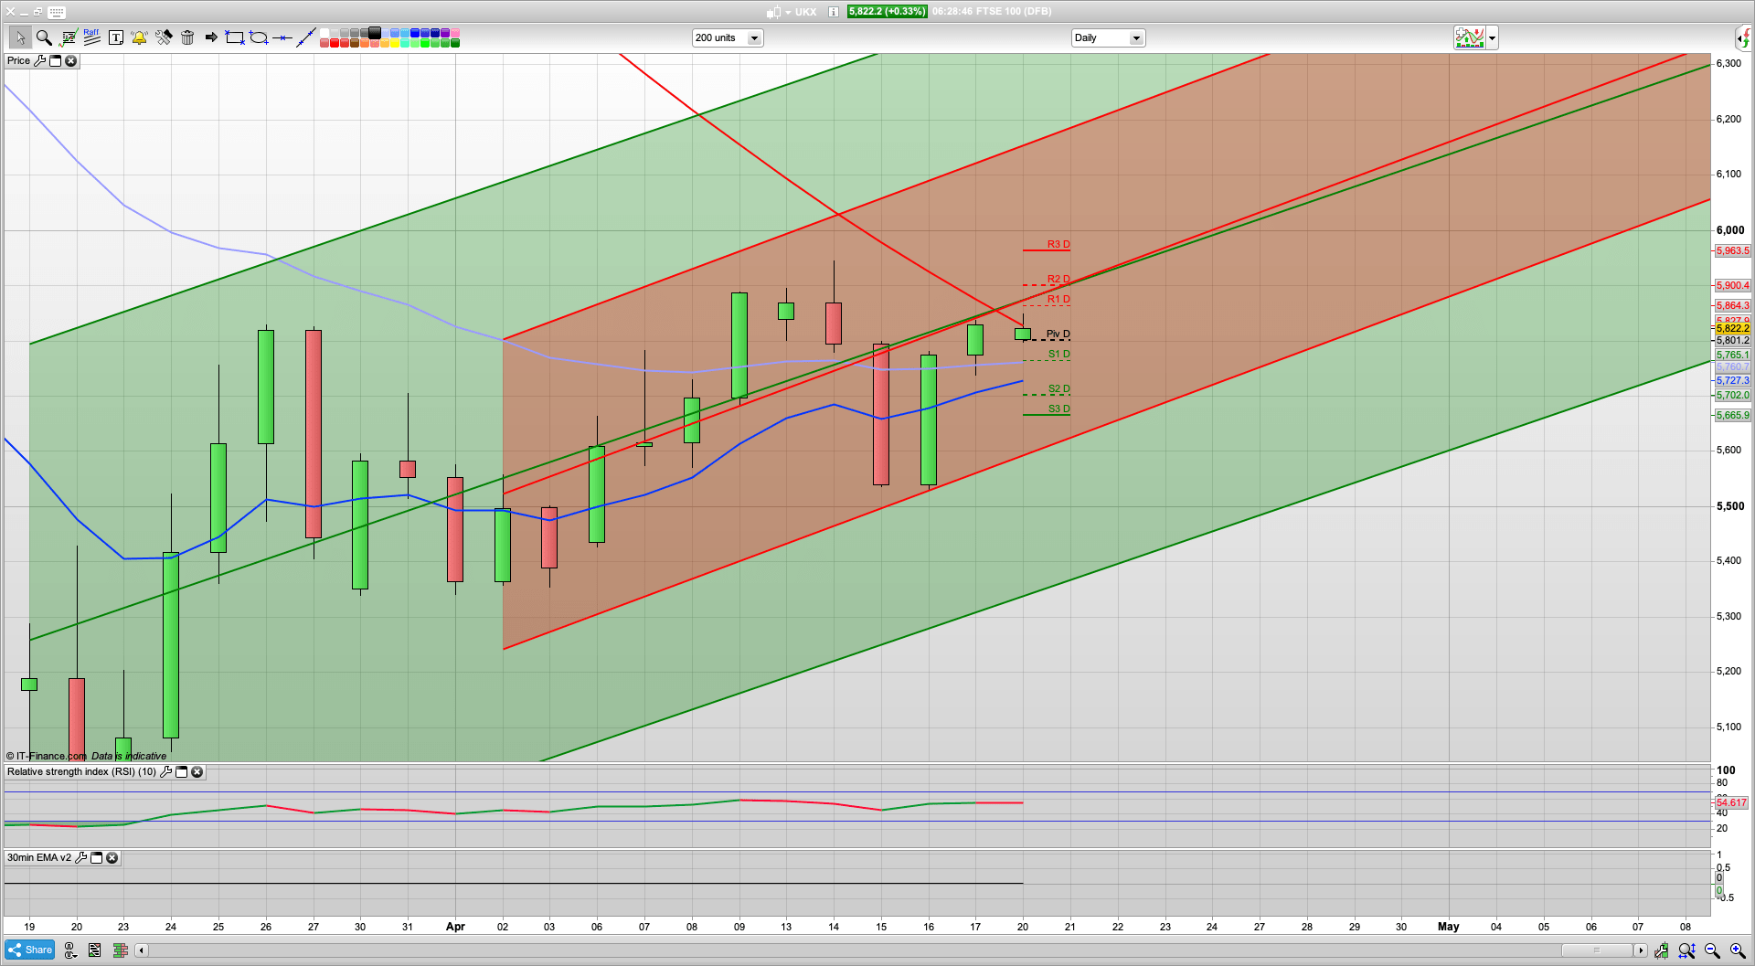Select the Raff regression channel tool

[x=91, y=37]
